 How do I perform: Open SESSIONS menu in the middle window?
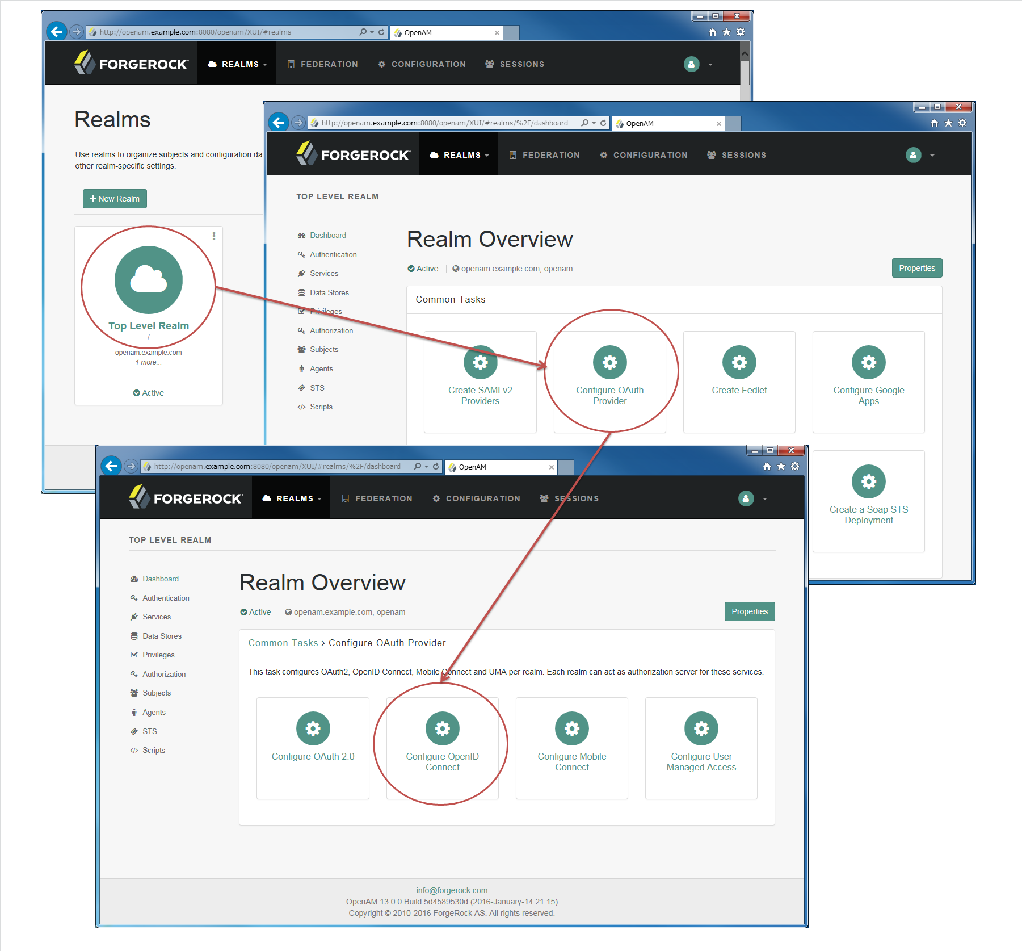(x=737, y=155)
